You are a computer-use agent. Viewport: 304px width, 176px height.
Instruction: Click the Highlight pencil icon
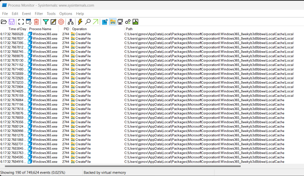(53, 22)
